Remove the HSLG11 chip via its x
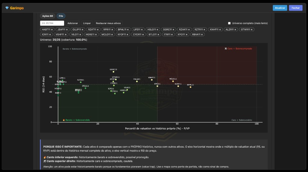The height and width of the screenshot is (172, 308). pyautogui.click(x=157, y=30)
